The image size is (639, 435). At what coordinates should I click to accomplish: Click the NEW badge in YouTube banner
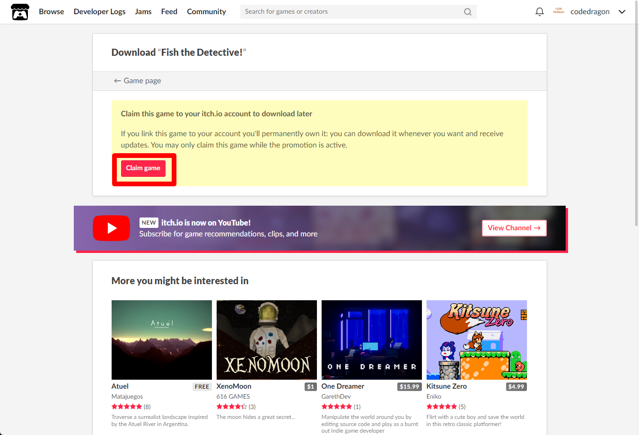pyautogui.click(x=149, y=223)
